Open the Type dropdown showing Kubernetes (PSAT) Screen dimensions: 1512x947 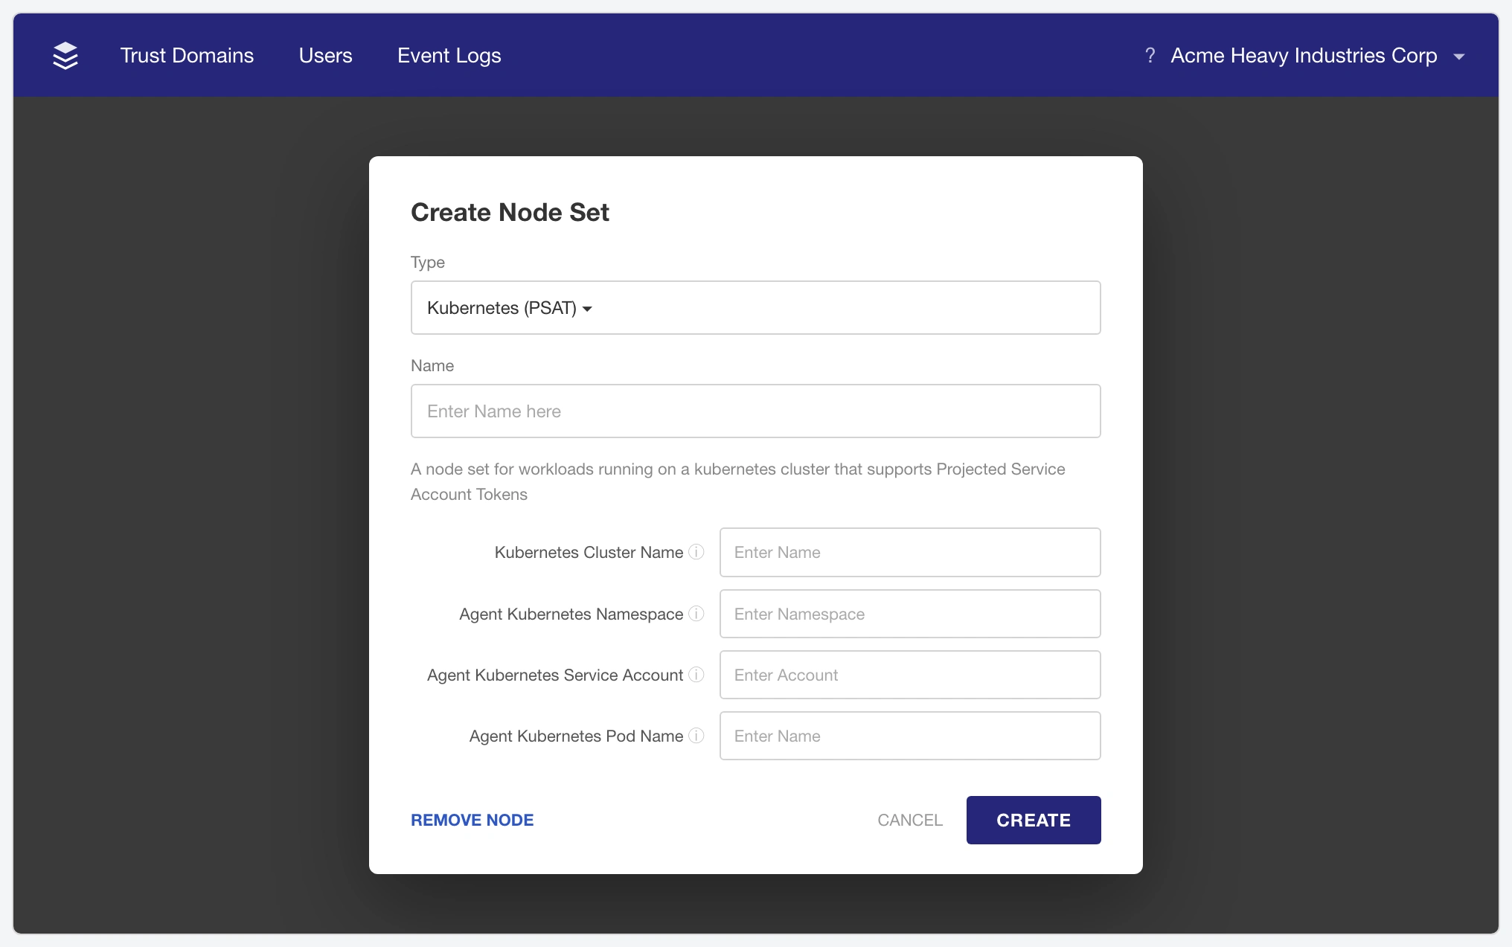coord(755,307)
